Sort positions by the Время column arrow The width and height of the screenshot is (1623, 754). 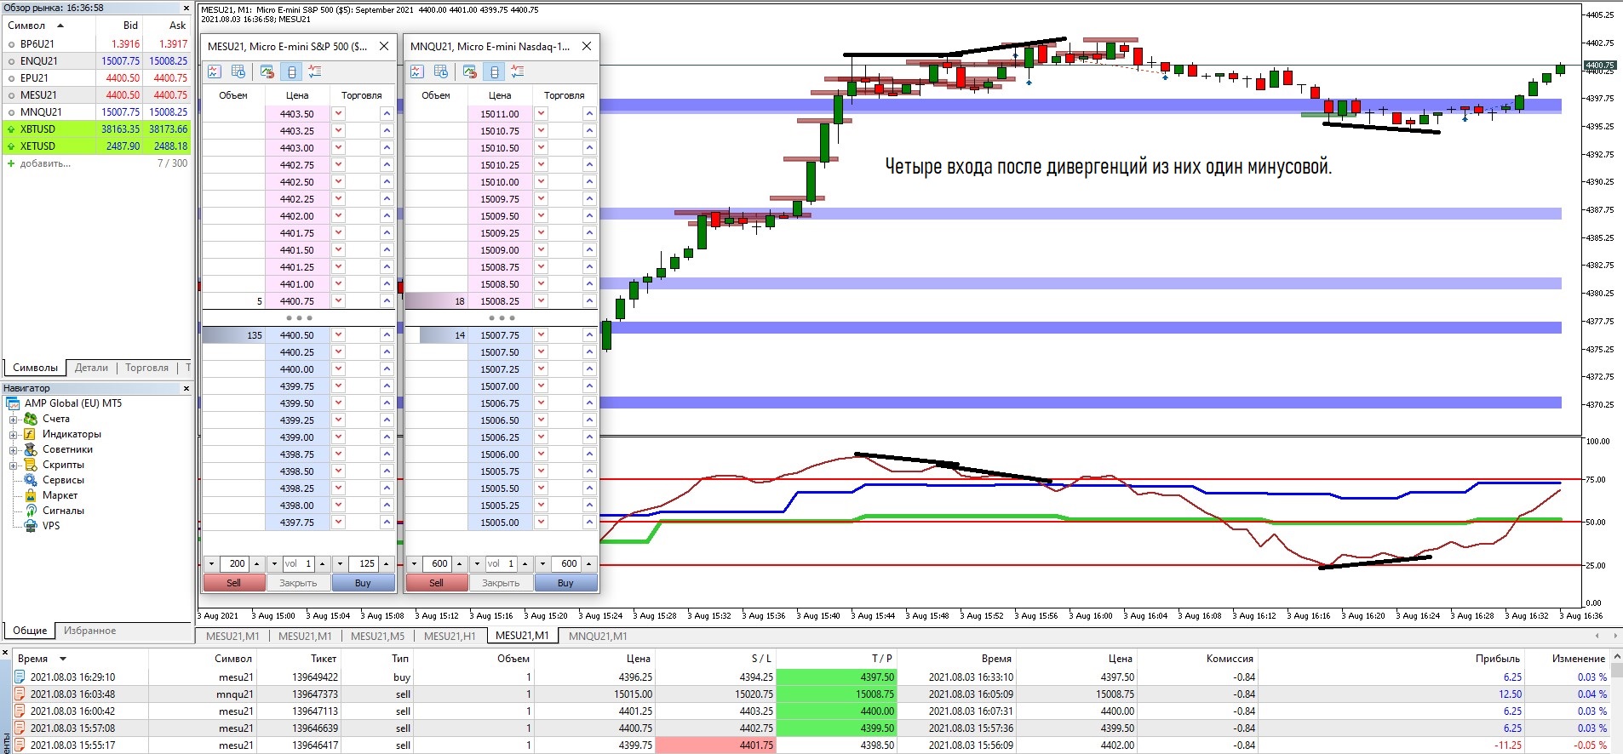62,659
